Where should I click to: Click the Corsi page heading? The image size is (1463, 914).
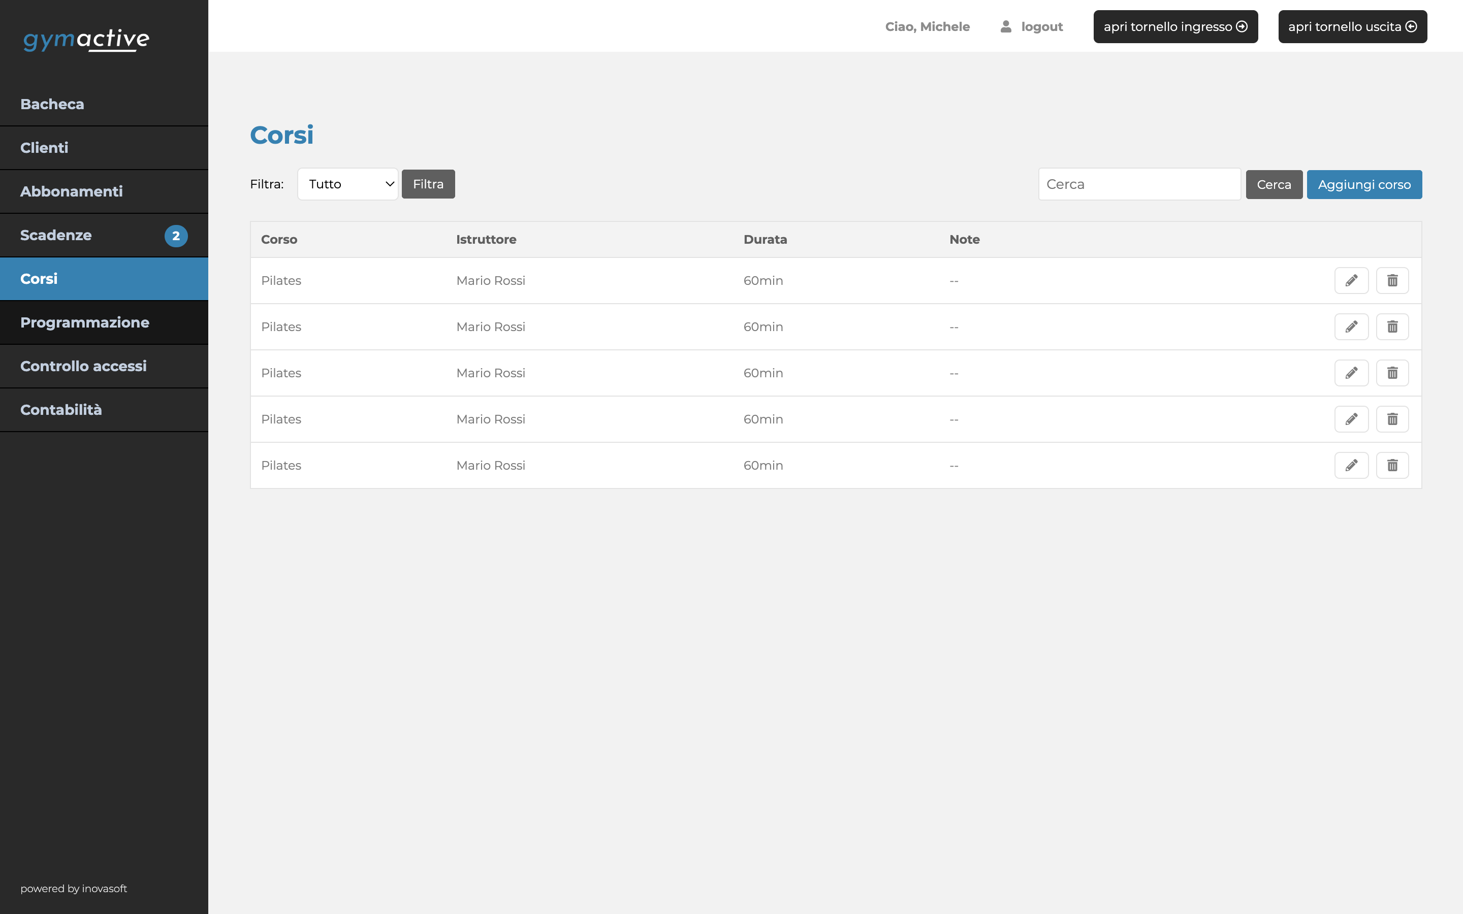click(282, 135)
